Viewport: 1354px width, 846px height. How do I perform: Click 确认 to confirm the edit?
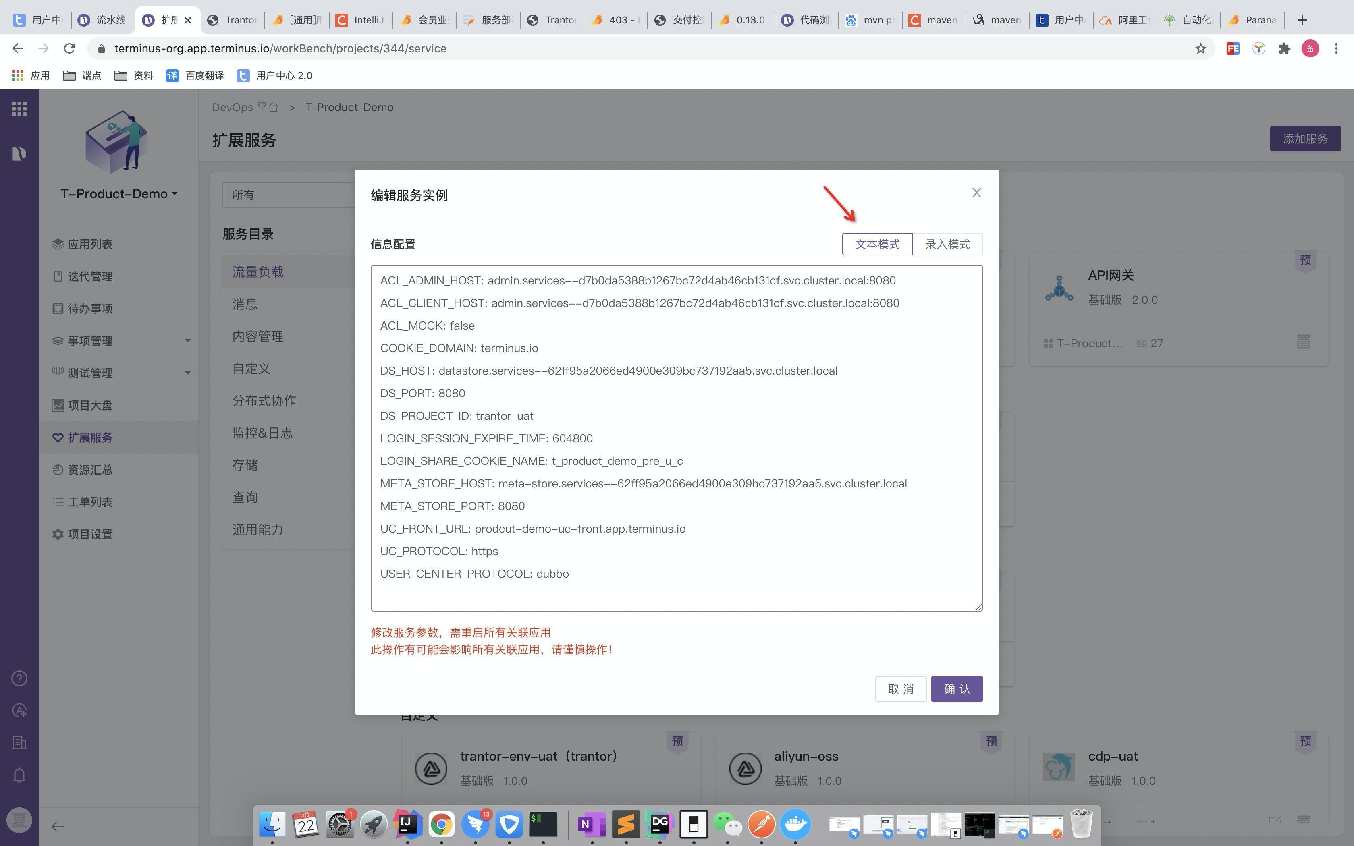coord(957,689)
